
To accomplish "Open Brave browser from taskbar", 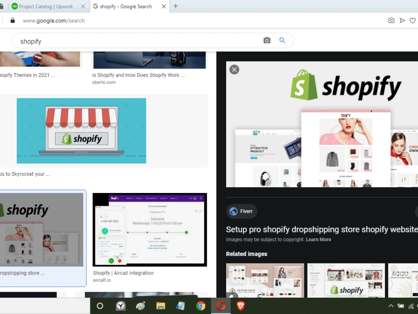I will pyautogui.click(x=241, y=306).
